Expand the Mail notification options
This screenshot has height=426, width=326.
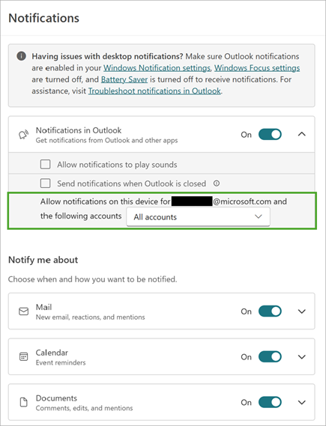[x=302, y=311]
